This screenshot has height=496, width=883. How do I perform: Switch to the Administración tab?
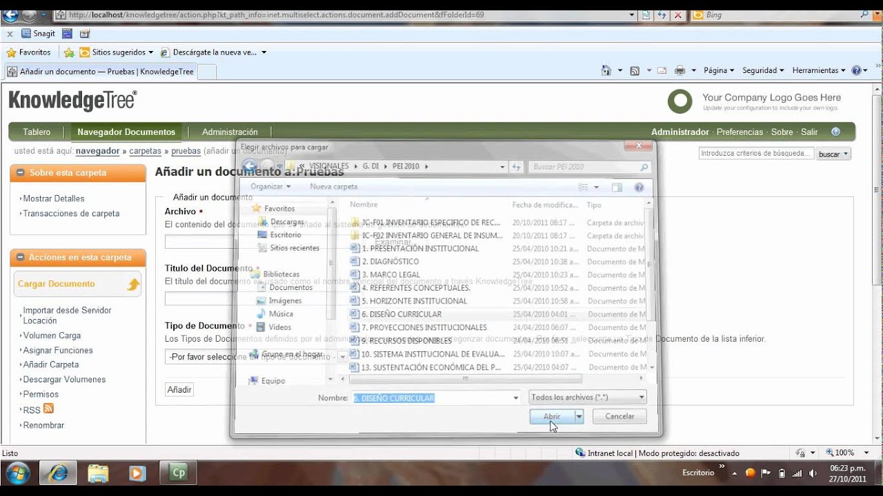230,132
